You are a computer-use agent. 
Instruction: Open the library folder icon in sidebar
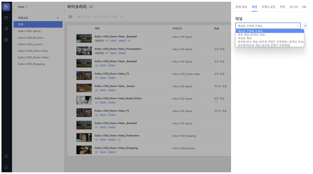click(6, 7)
